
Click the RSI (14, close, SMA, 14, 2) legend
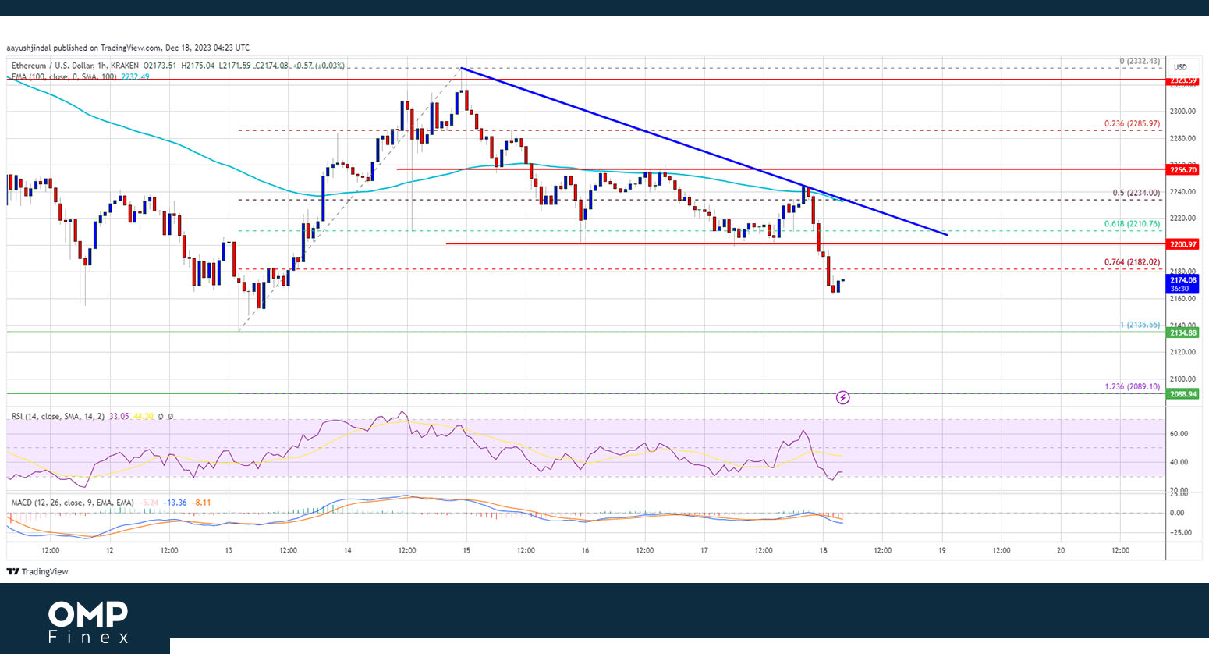[58, 417]
